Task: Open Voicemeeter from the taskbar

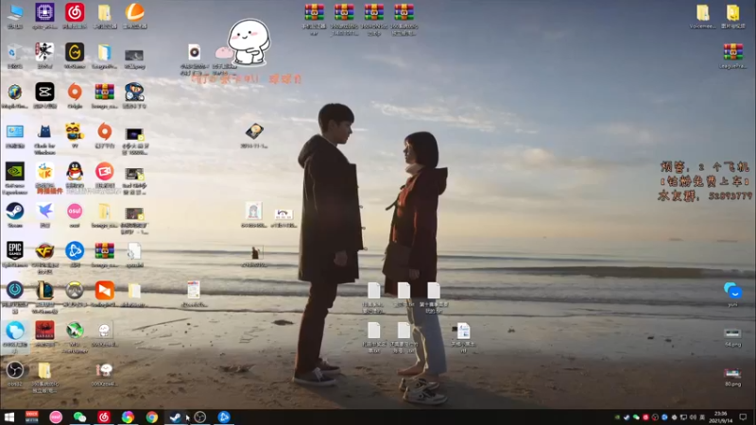Action: (32, 416)
